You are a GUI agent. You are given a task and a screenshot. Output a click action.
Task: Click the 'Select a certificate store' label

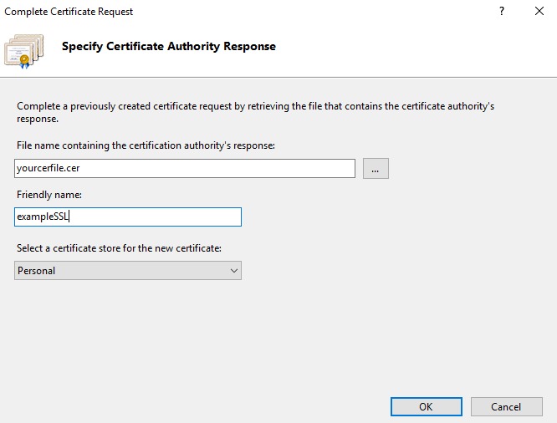click(x=117, y=247)
